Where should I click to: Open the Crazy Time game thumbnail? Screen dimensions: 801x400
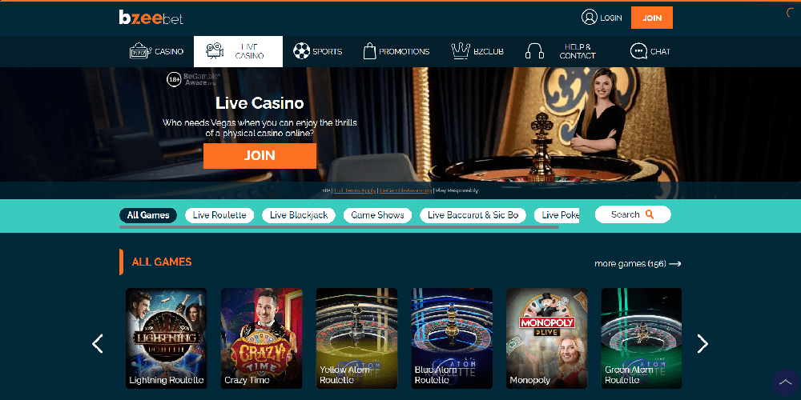[262, 338]
